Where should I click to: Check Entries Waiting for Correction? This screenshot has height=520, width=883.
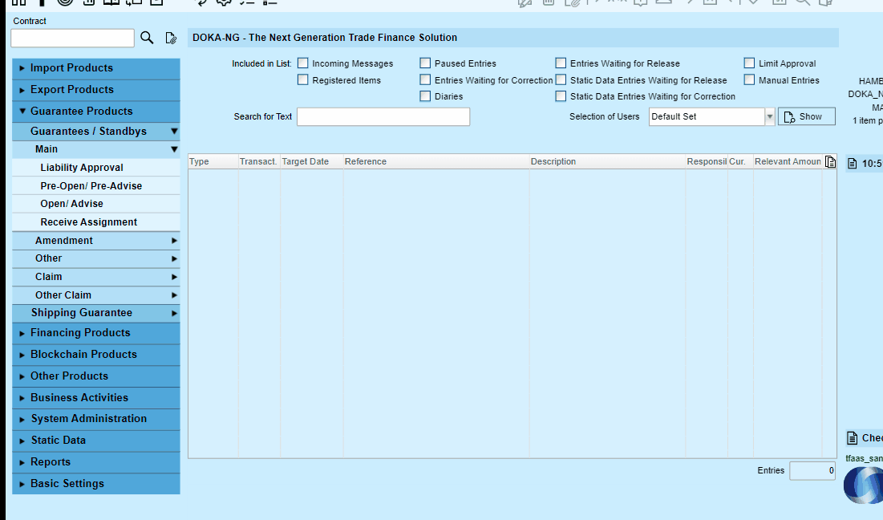tap(425, 80)
